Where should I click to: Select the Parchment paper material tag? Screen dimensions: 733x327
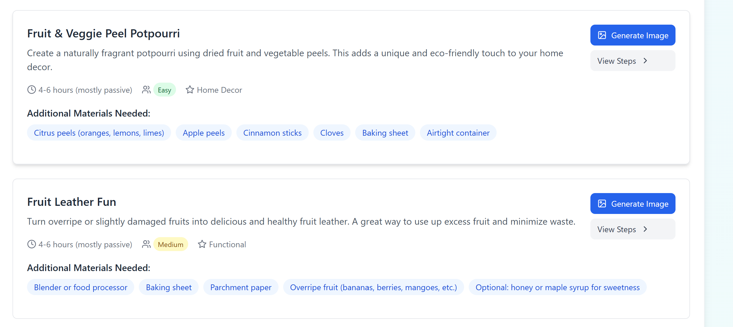click(240, 287)
